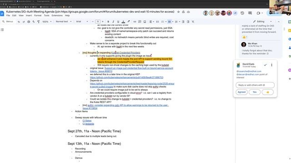This screenshot has width=291, height=163.
Task: Insert a link from the toolbar
Action: tap(135, 22)
